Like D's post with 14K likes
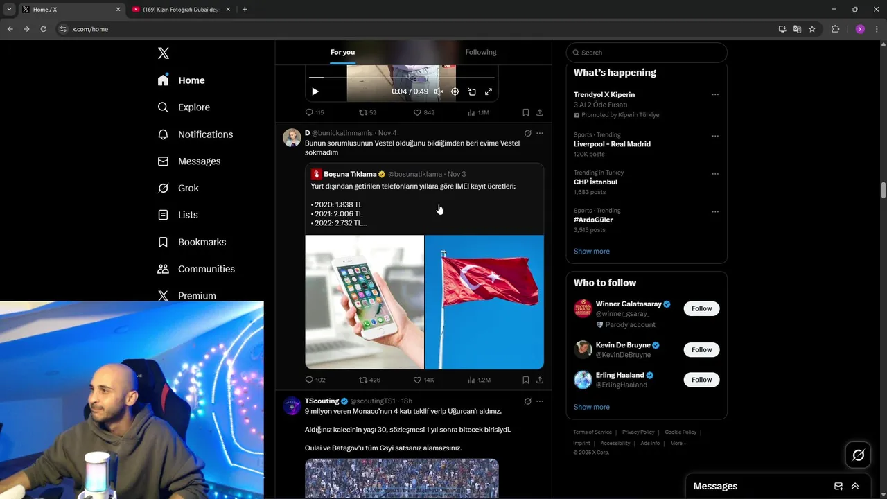This screenshot has height=499, width=887. click(x=423, y=380)
